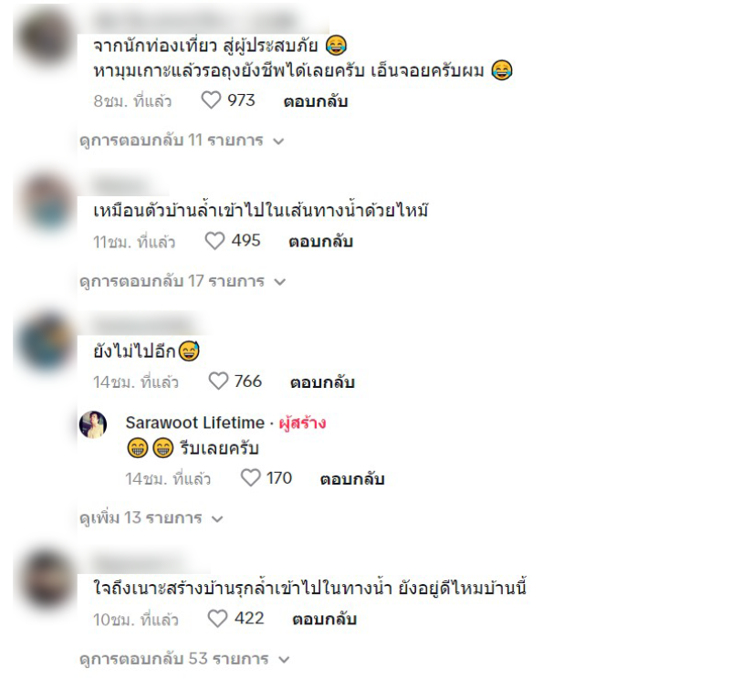730x679 pixels.
Task: Reply (ตอบกลับ) to the 495-like comment
Action: tap(321, 241)
